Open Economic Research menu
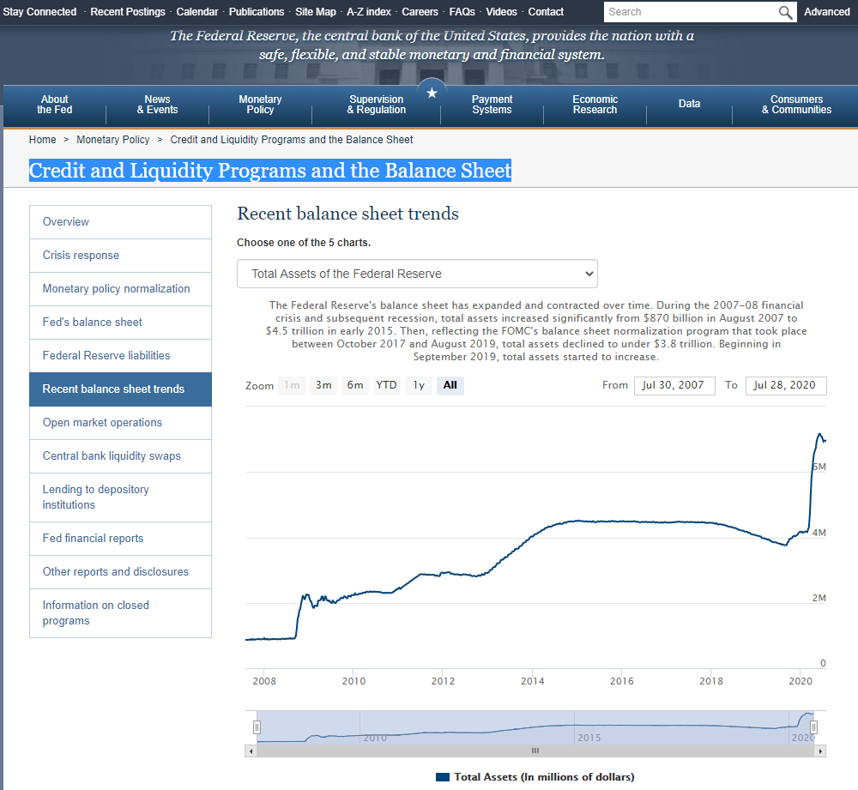Screen dimensions: 858x790 [595, 105]
